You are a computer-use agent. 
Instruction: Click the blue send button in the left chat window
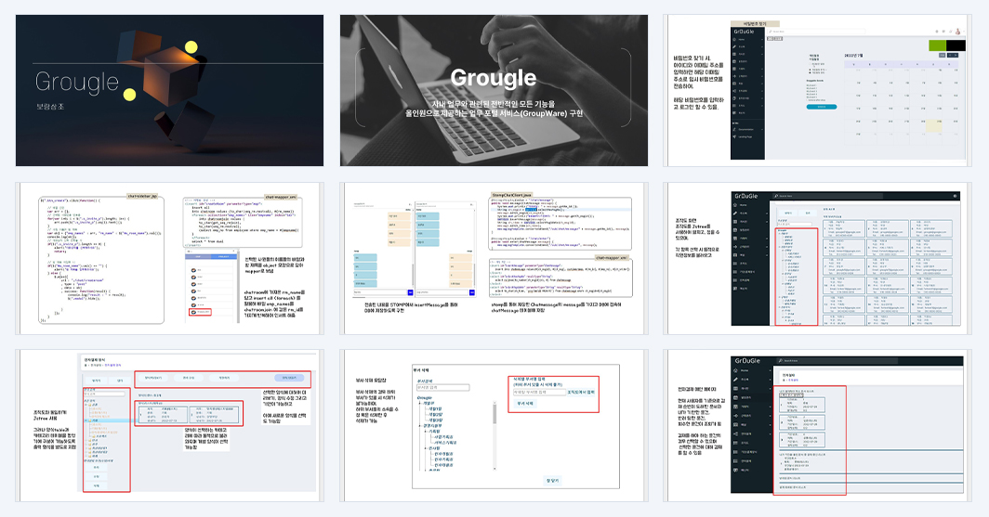coord(410,292)
